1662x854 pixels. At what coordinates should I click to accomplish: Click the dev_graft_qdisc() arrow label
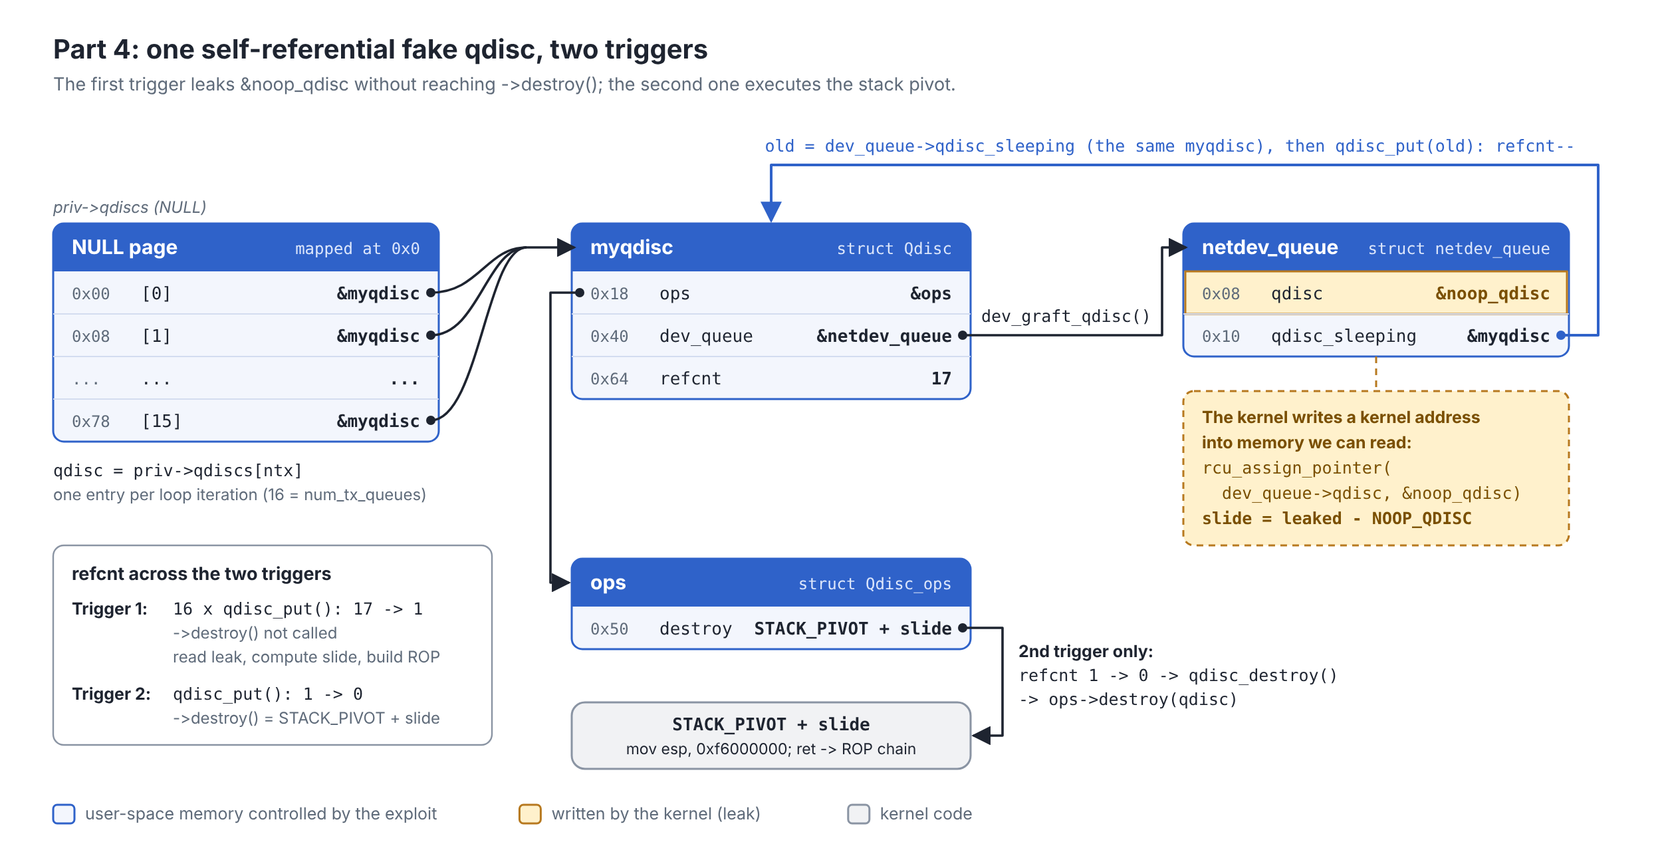[x=1066, y=316]
